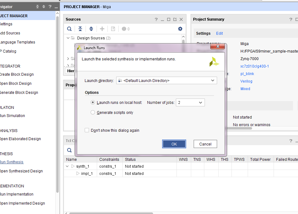Click the Edit link beside Settings

click(x=219, y=33)
